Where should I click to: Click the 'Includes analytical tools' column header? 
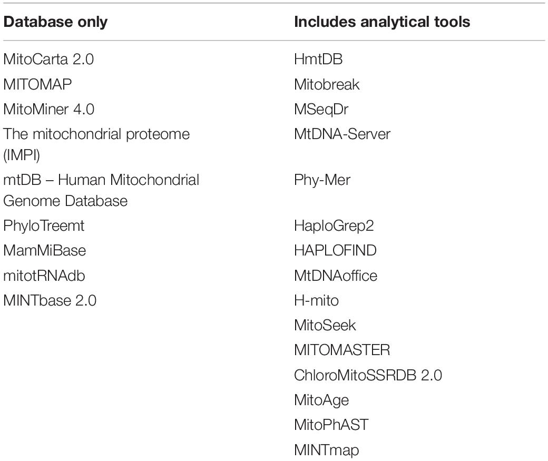[382, 22]
